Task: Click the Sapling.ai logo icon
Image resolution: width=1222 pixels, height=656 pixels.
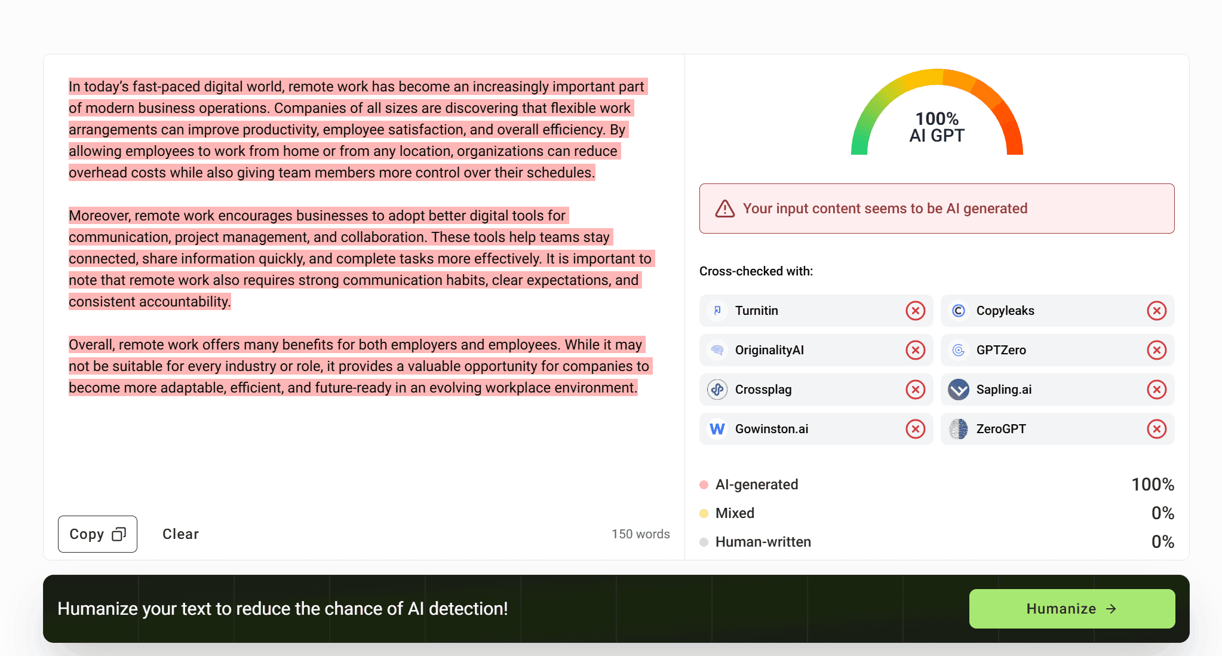Action: click(959, 390)
